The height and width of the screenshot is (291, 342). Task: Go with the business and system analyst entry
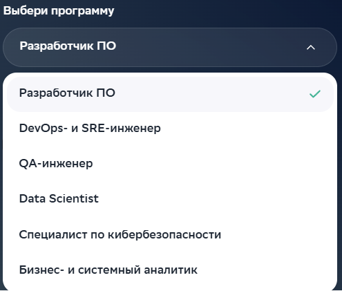[x=170, y=270]
